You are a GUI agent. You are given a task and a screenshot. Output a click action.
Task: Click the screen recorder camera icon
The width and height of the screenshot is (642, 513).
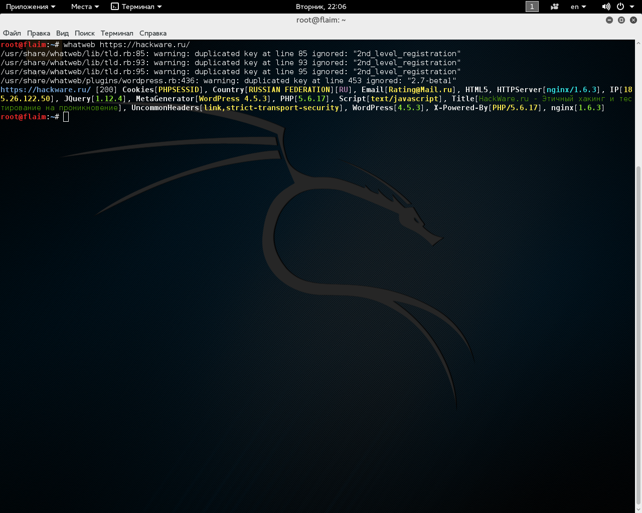(x=554, y=7)
